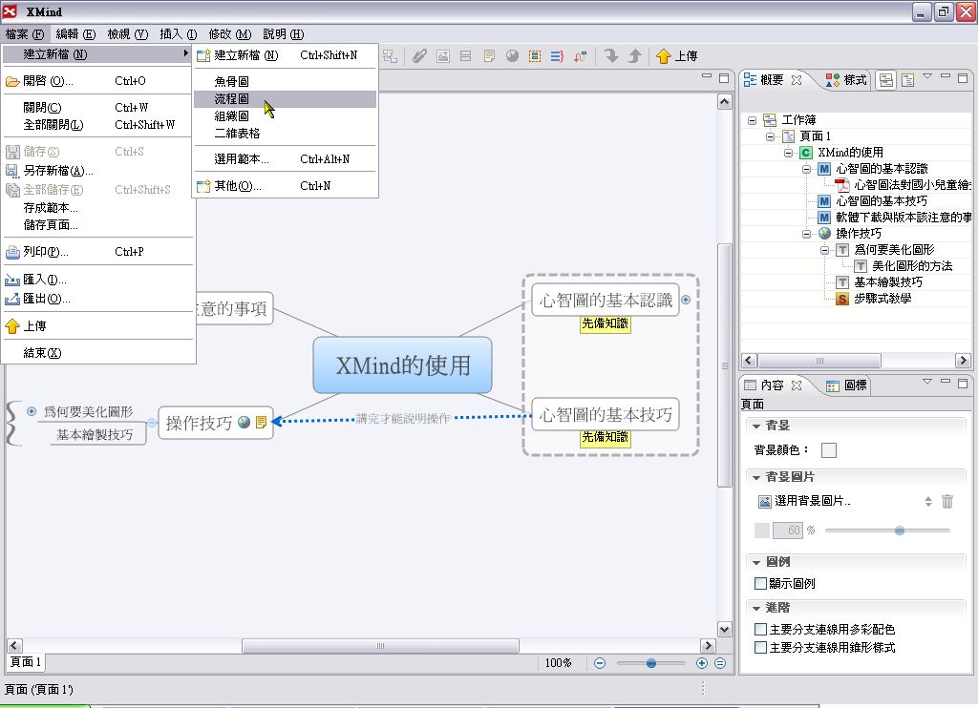Viewport: 978px width, 708px height.
Task: Collapse 為何要美化圖形 tree node
Action: tap(824, 250)
